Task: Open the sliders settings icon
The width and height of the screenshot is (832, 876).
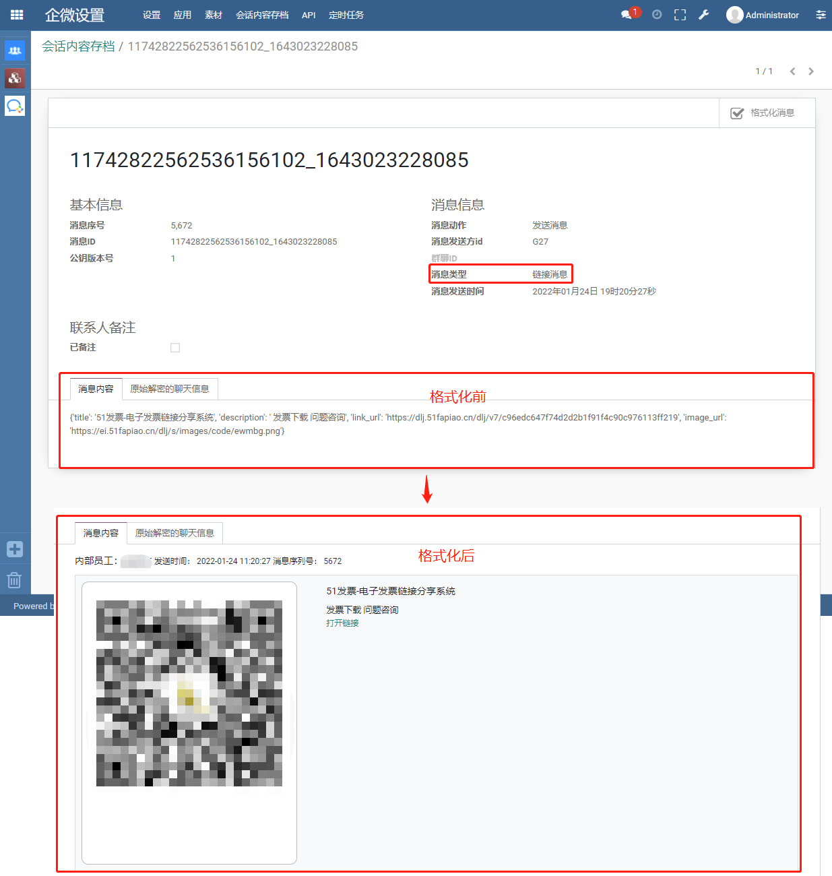Action: (821, 15)
